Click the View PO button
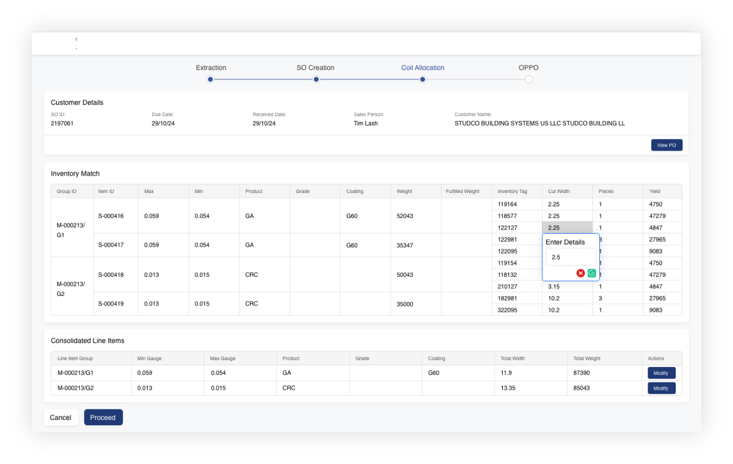Viewport: 733px width, 464px height. [x=666, y=145]
